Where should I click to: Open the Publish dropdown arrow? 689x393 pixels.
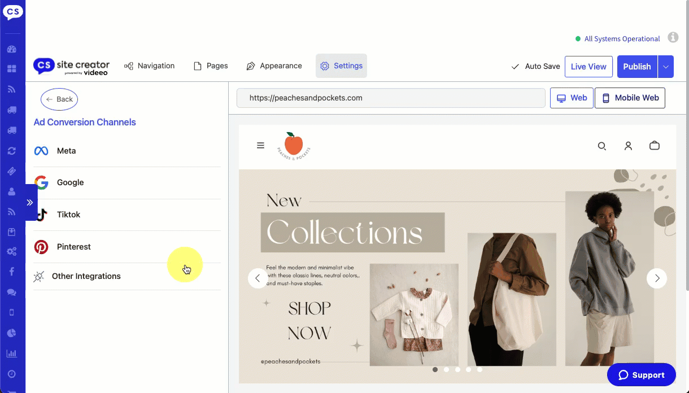666,67
